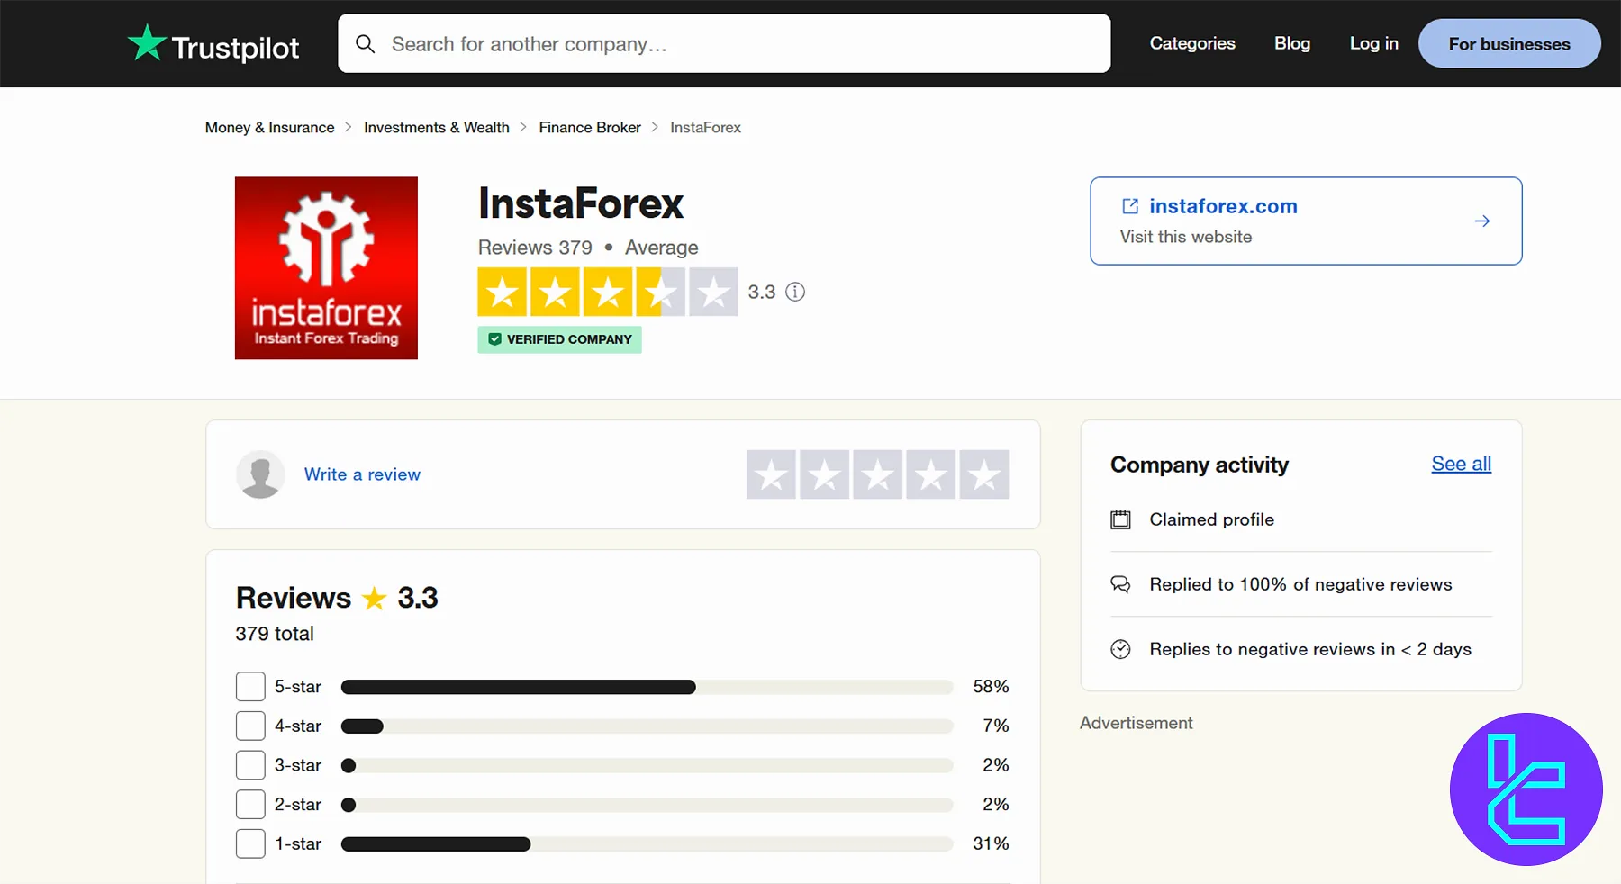
Task: Click the 31% value for 1-star
Action: (x=991, y=843)
